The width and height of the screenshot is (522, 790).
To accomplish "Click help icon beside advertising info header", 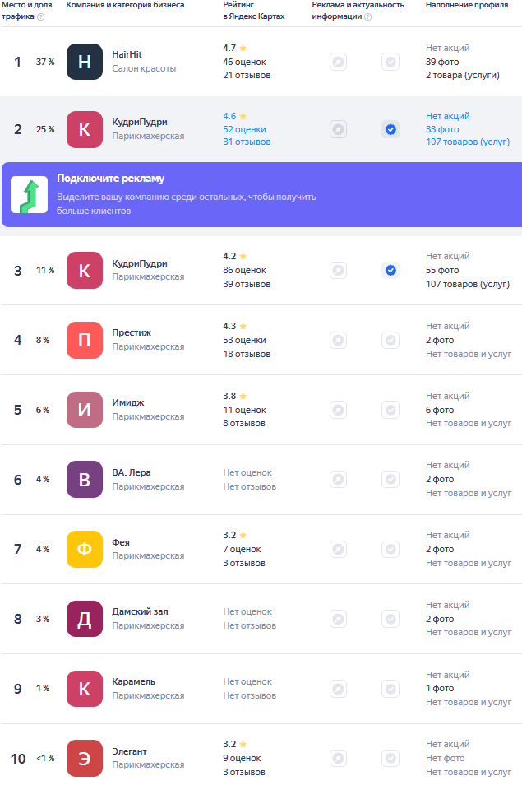I will click(x=368, y=16).
